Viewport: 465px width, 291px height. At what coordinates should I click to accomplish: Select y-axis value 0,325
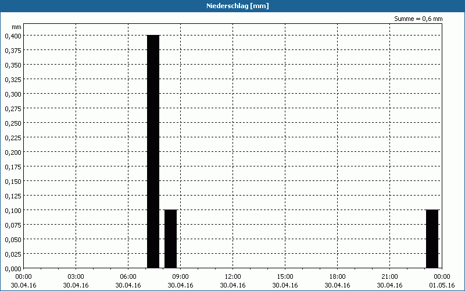point(13,80)
